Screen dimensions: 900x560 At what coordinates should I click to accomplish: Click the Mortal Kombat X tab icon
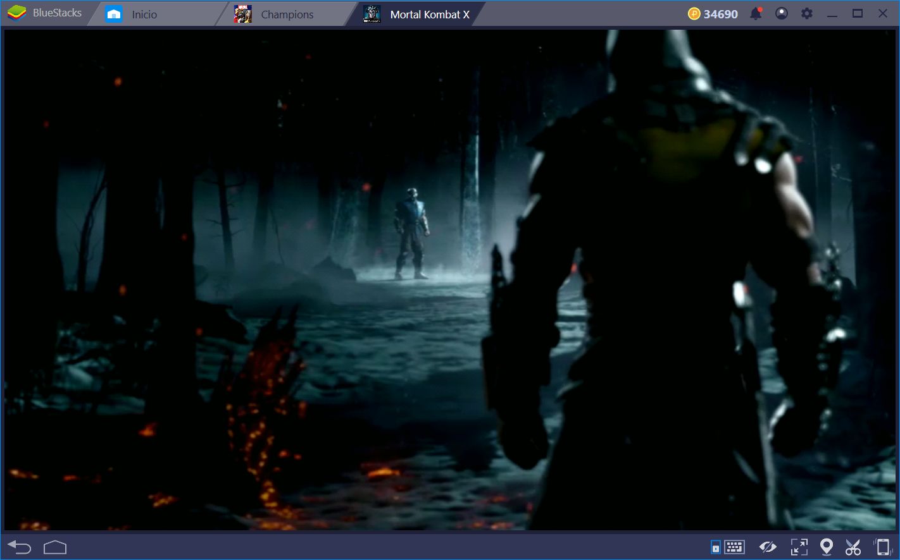pos(372,14)
